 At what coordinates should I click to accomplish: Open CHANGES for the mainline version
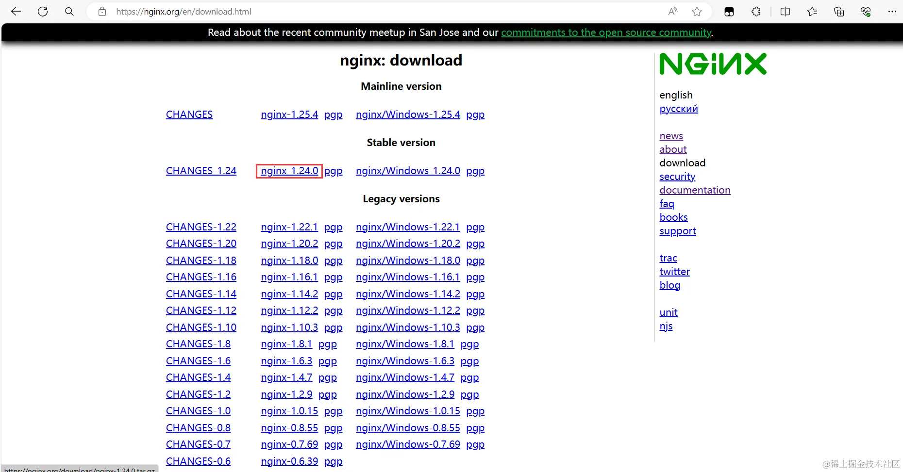click(189, 114)
